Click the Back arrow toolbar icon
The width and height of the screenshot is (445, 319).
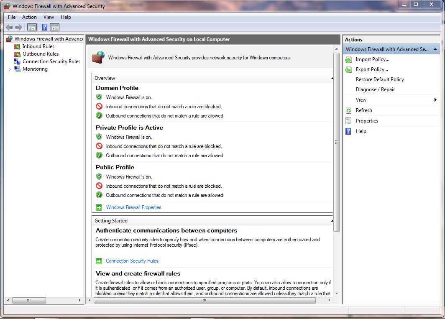point(9,28)
